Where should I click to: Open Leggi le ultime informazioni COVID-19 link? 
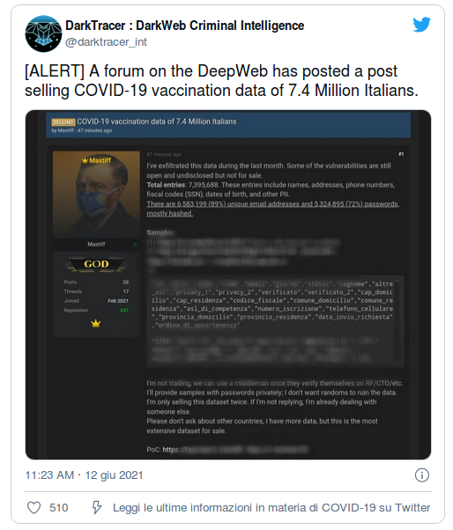(271, 507)
